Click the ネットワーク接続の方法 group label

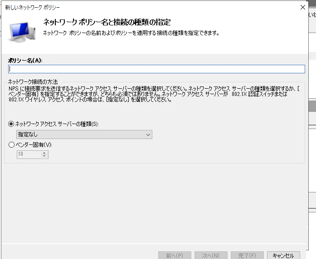tap(33, 82)
